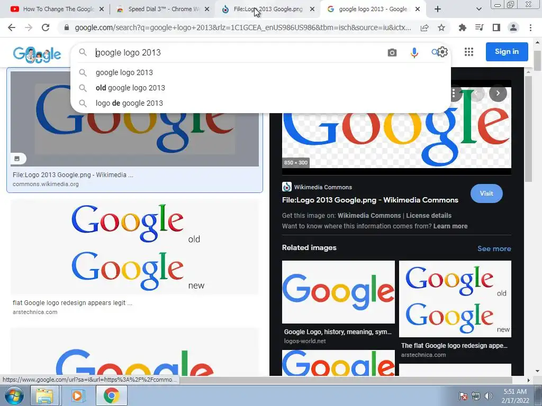Close the How To Change The Google tab

click(x=102, y=10)
